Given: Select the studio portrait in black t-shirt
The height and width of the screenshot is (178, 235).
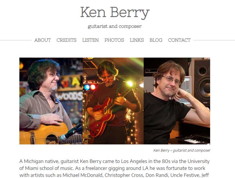Looking at the screenshot, I should 177,101.
